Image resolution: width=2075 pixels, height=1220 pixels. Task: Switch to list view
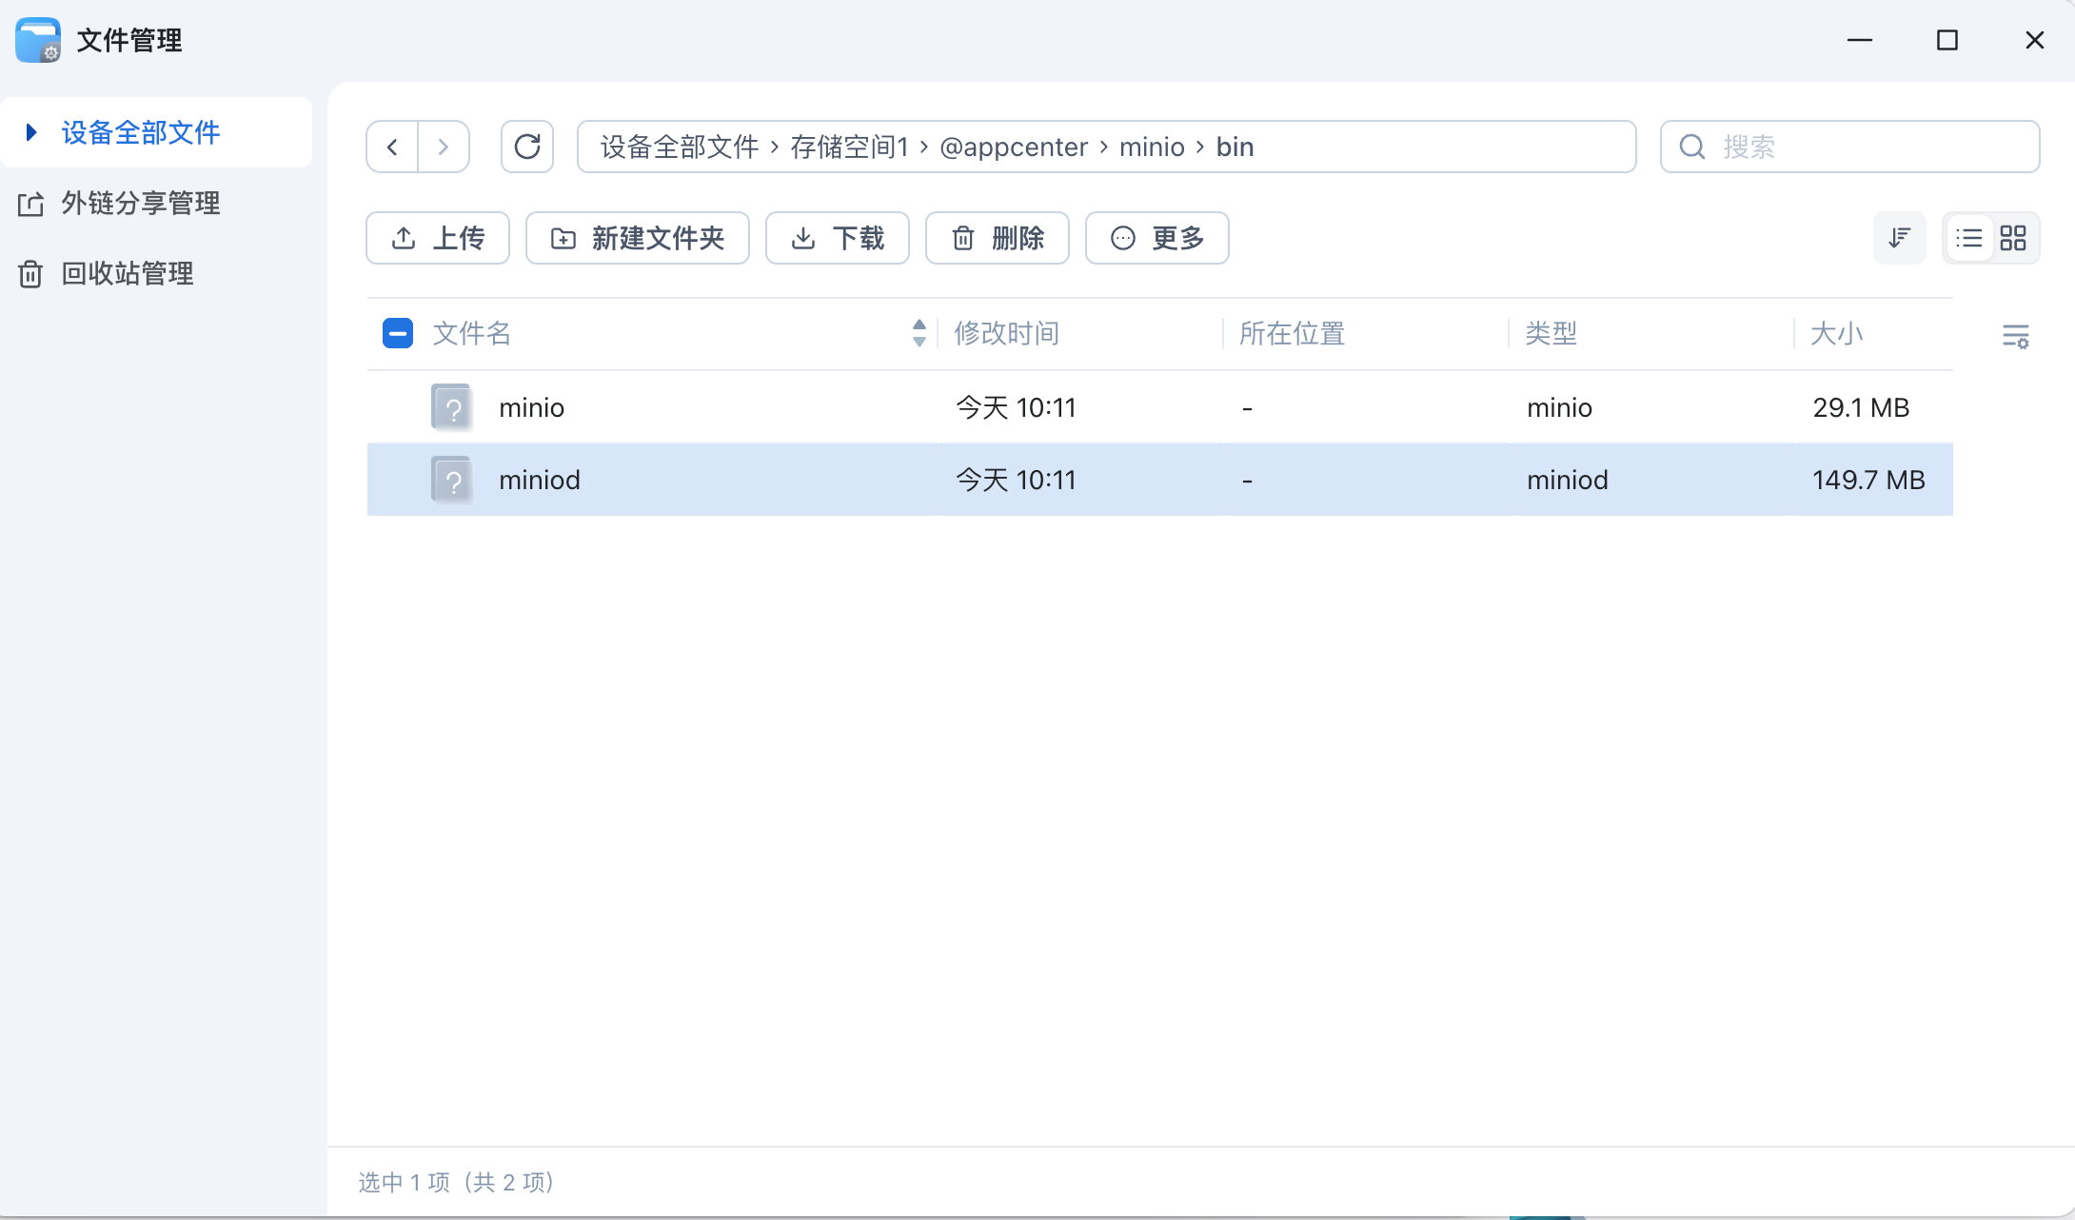click(1968, 238)
